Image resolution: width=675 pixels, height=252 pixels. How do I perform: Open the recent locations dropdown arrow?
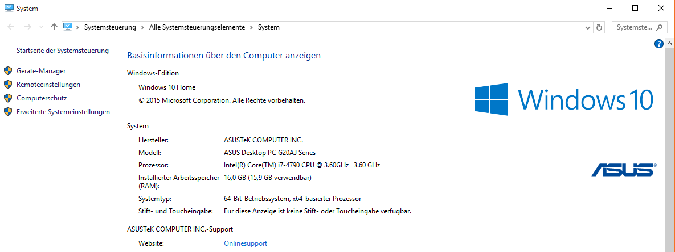click(x=41, y=27)
